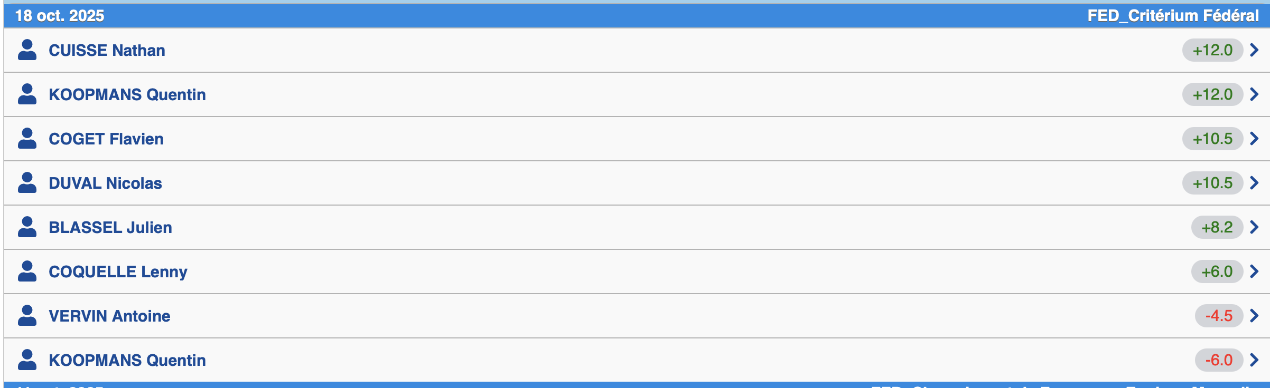The image size is (1270, 388).
Task: Expand the chevron on COGET Flavien's row
Action: (1254, 139)
